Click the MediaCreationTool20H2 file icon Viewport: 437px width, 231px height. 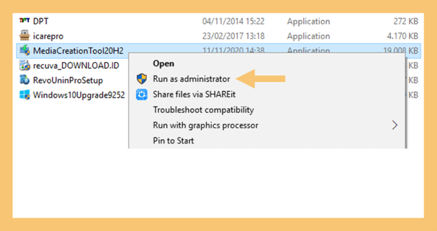click(x=24, y=51)
